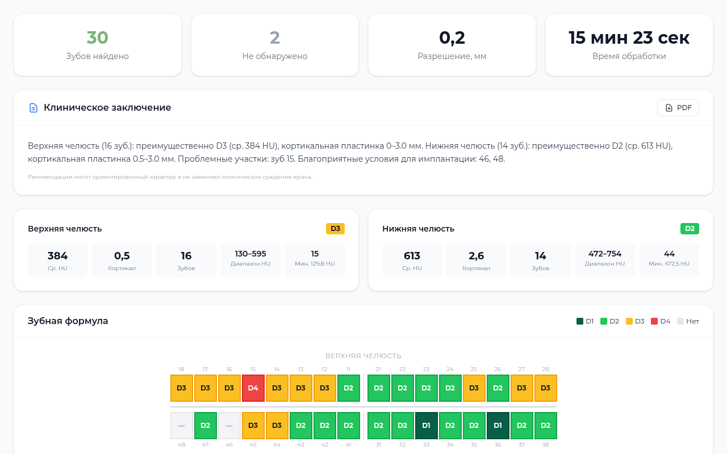The width and height of the screenshot is (727, 454).
Task: Select dark green D1 tooth 36 cell
Action: 498,426
